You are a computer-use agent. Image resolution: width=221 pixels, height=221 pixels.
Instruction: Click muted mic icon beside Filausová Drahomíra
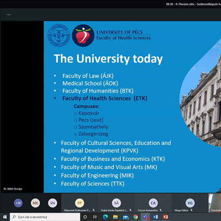[94, 210]
